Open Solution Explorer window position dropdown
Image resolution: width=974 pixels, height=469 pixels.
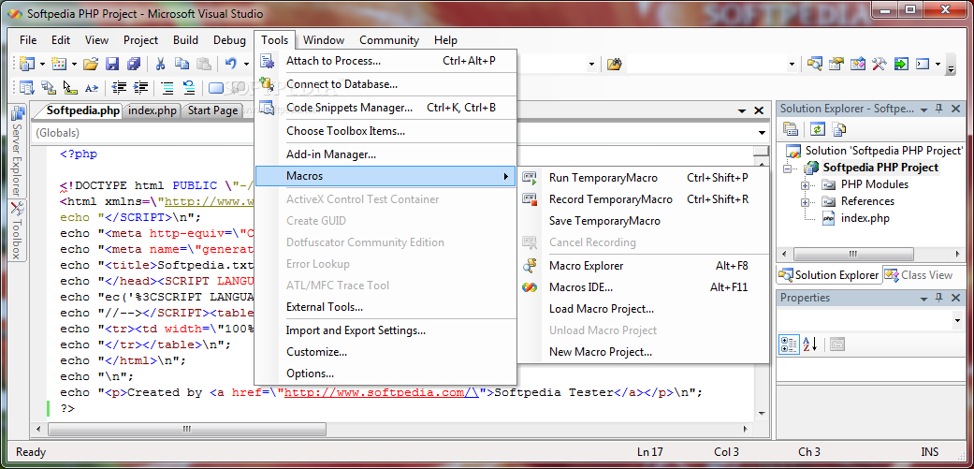923,109
